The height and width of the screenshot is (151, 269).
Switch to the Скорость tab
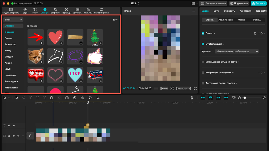(229, 11)
